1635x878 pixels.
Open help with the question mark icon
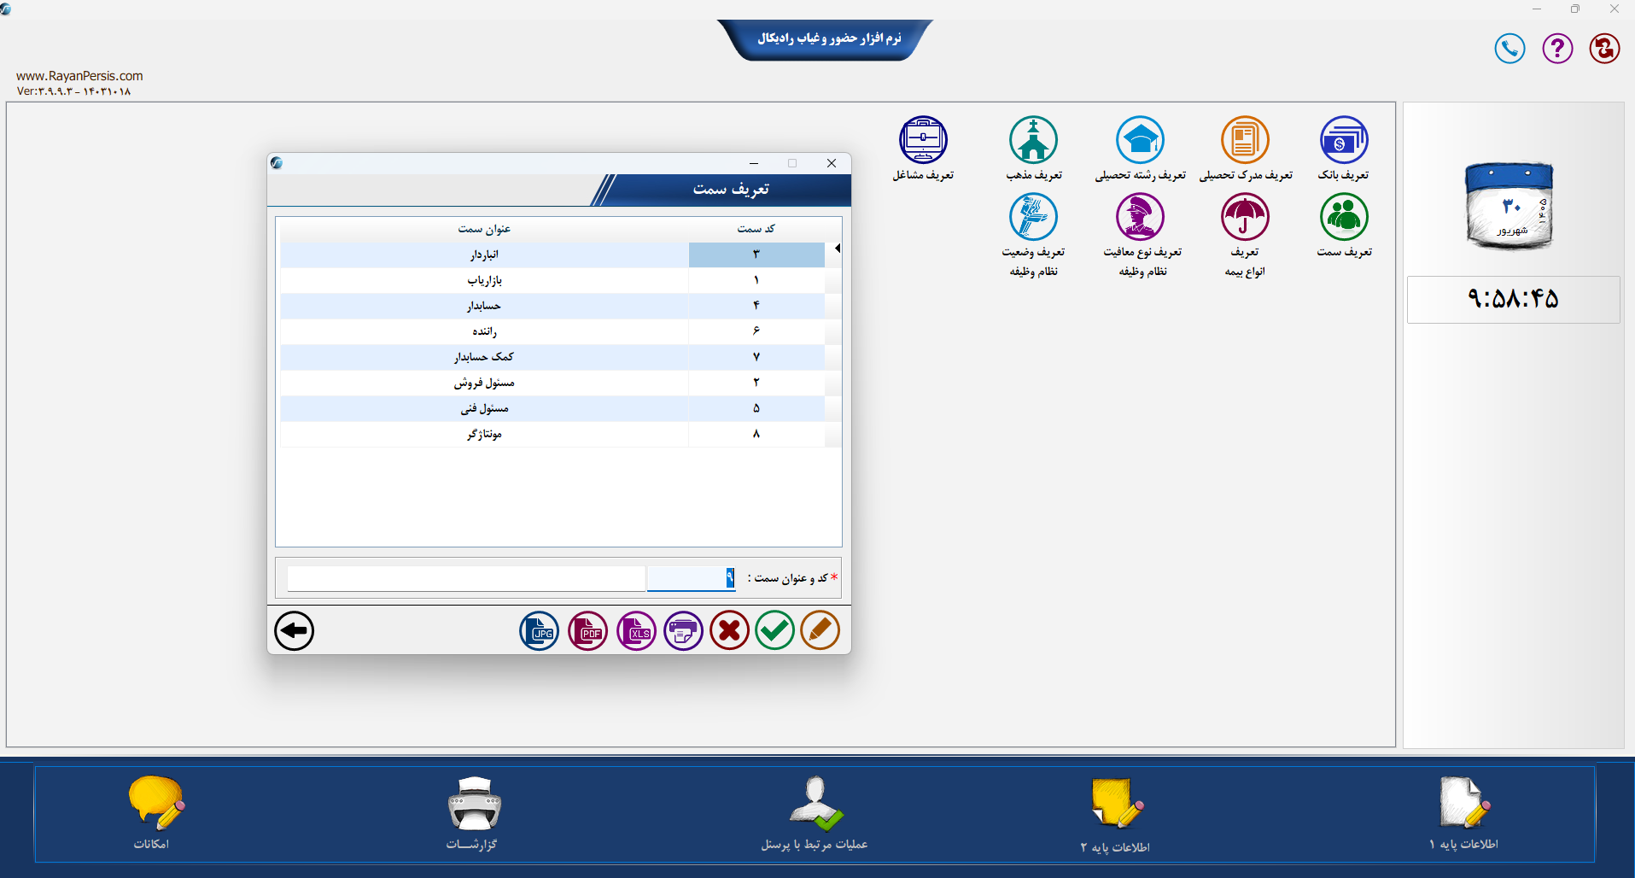(1557, 49)
